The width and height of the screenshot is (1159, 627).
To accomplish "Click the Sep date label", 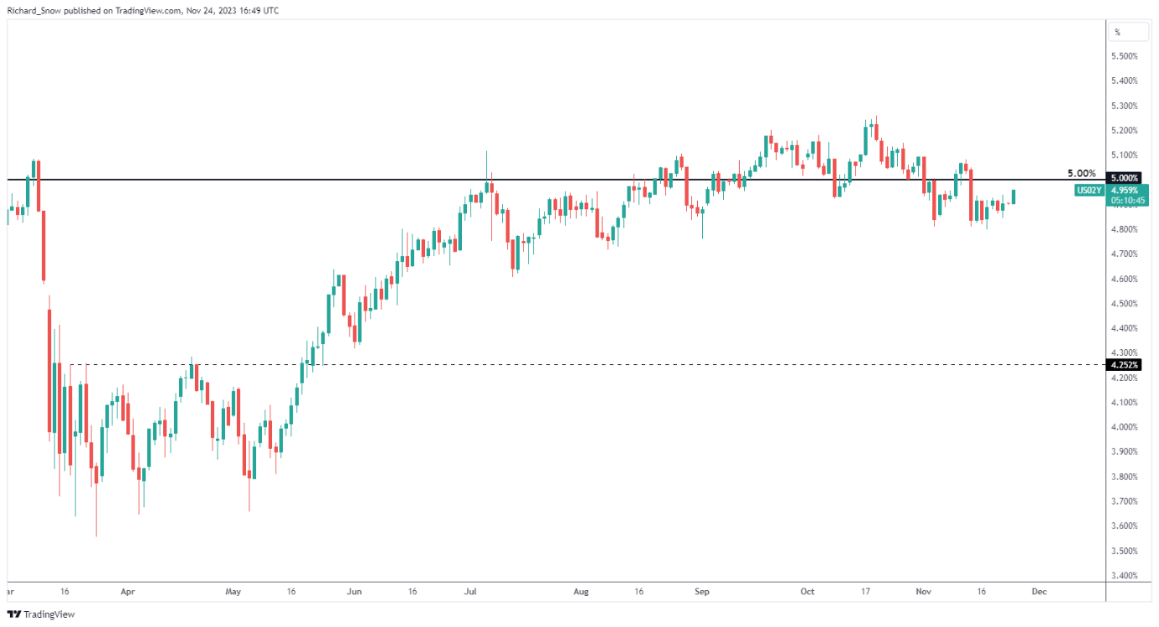I will click(702, 591).
